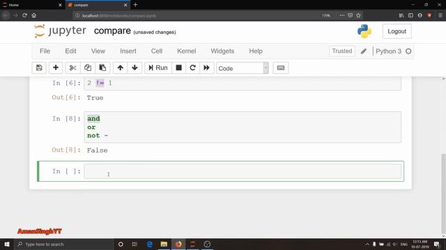Bookmark this page with the star icon
Viewport: 446px width, 250px height.
tap(358, 15)
